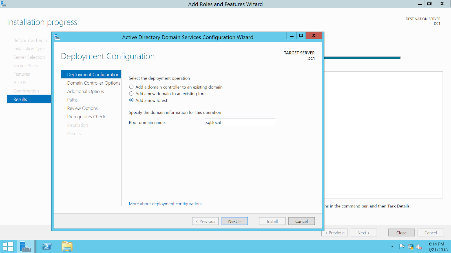Select the Add a new forest option
Screen dimensions: 451x253
coord(131,100)
